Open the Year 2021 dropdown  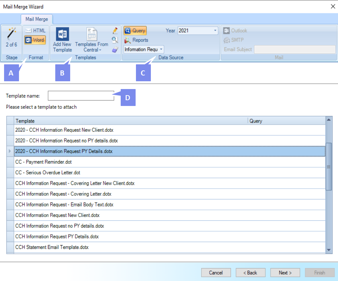(215, 30)
